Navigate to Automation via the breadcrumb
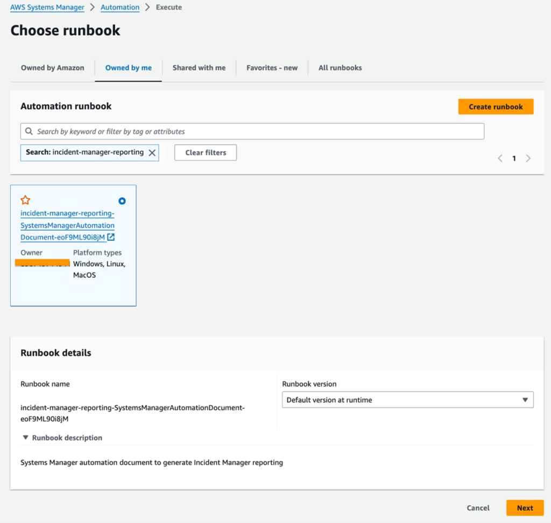Image resolution: width=551 pixels, height=523 pixels. [119, 7]
